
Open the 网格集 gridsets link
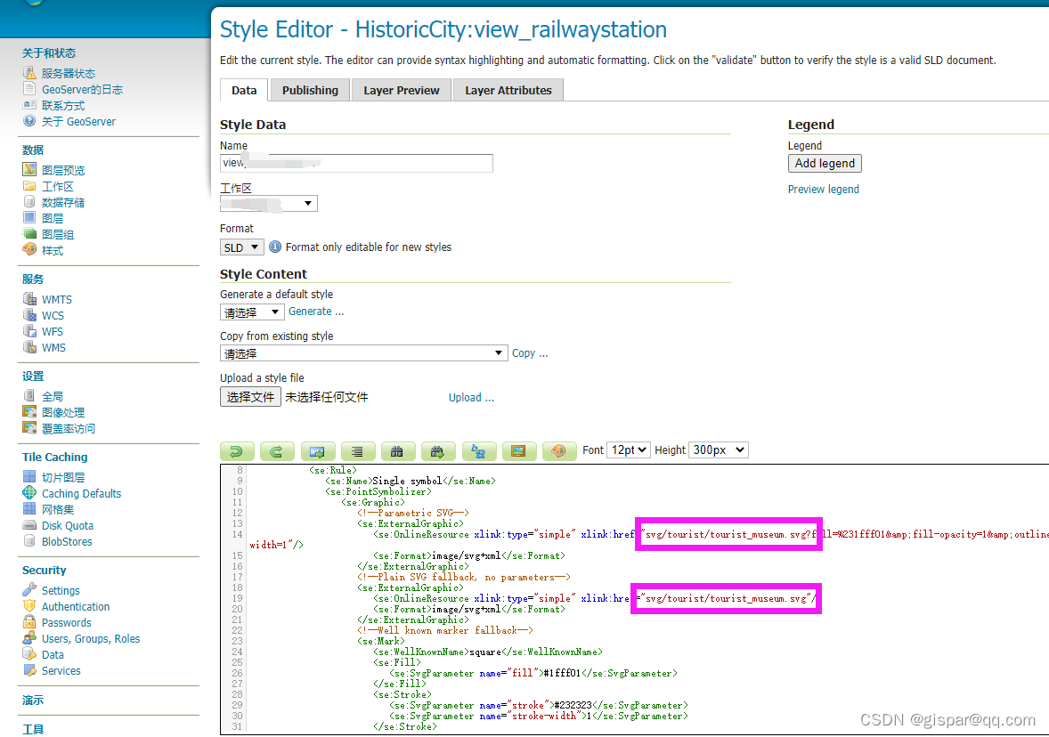tap(58, 510)
